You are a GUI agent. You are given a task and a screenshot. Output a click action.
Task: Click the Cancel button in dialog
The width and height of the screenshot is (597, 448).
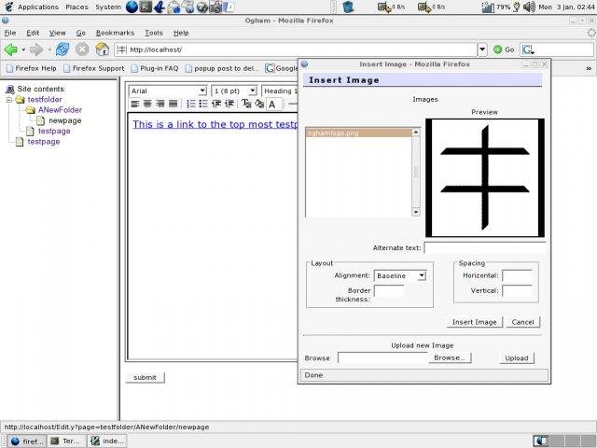click(x=522, y=322)
